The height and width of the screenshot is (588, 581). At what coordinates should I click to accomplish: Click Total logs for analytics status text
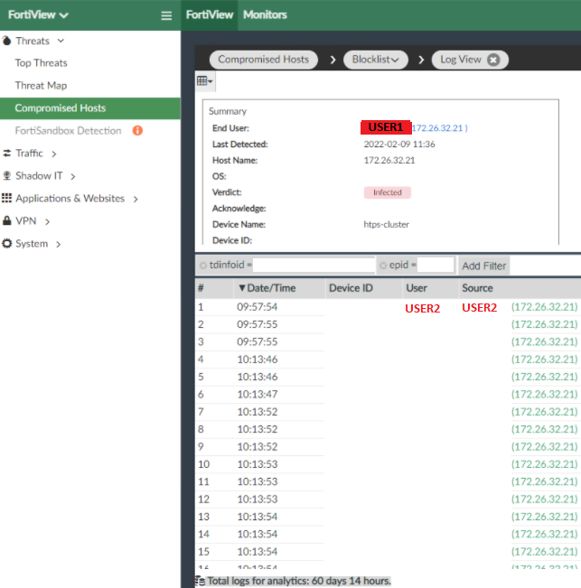pos(299,582)
